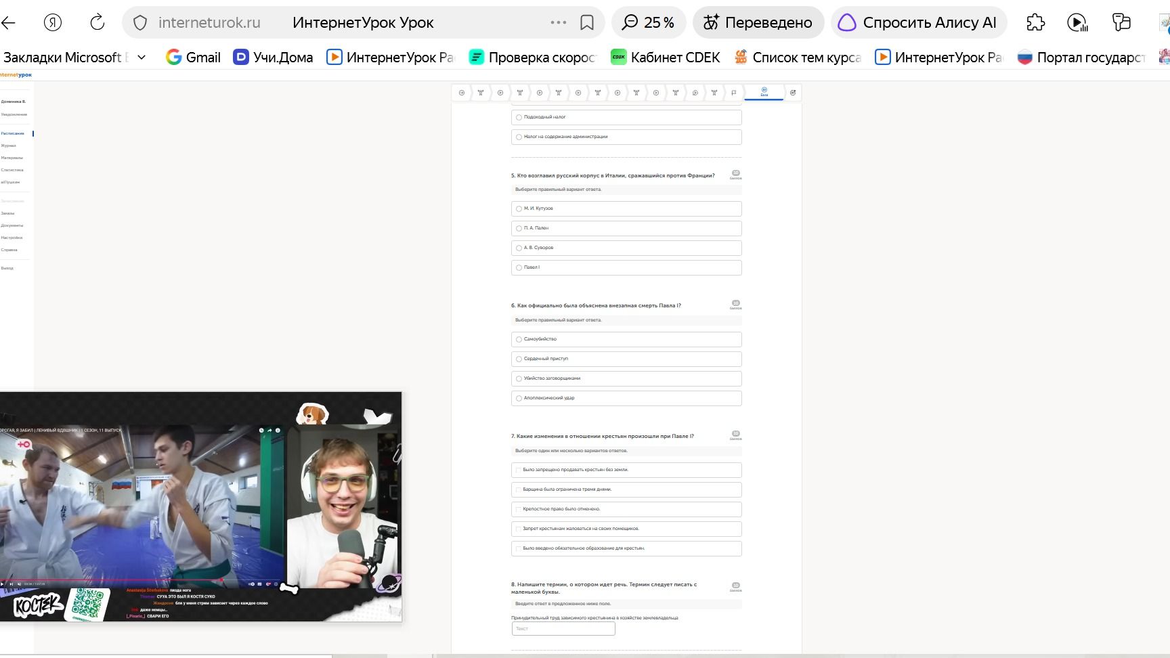
Task: Open Настройки in the sidebar
Action: click(12, 238)
